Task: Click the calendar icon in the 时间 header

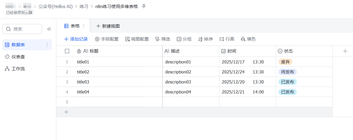Action: (x=223, y=51)
